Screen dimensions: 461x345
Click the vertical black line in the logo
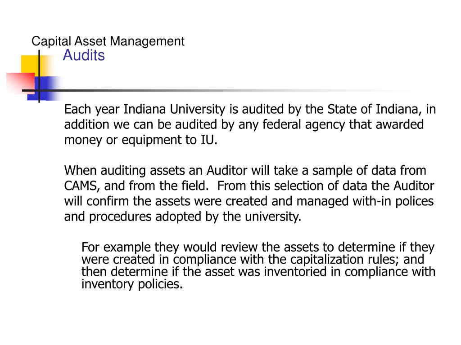[x=39, y=76]
